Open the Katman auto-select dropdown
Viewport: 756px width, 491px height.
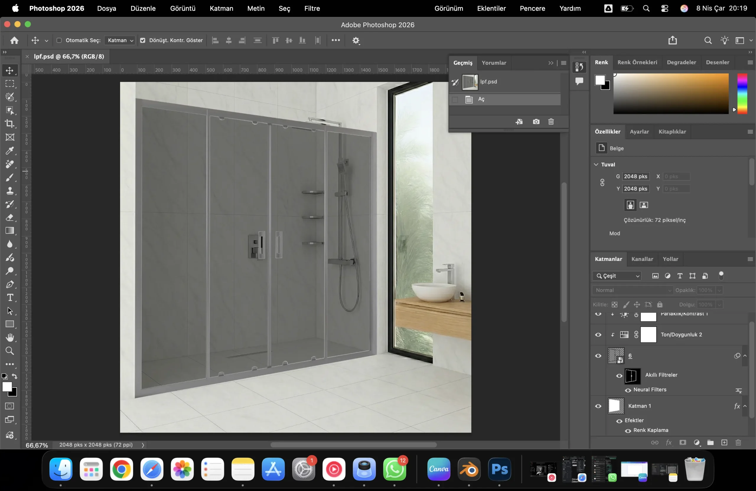120,40
